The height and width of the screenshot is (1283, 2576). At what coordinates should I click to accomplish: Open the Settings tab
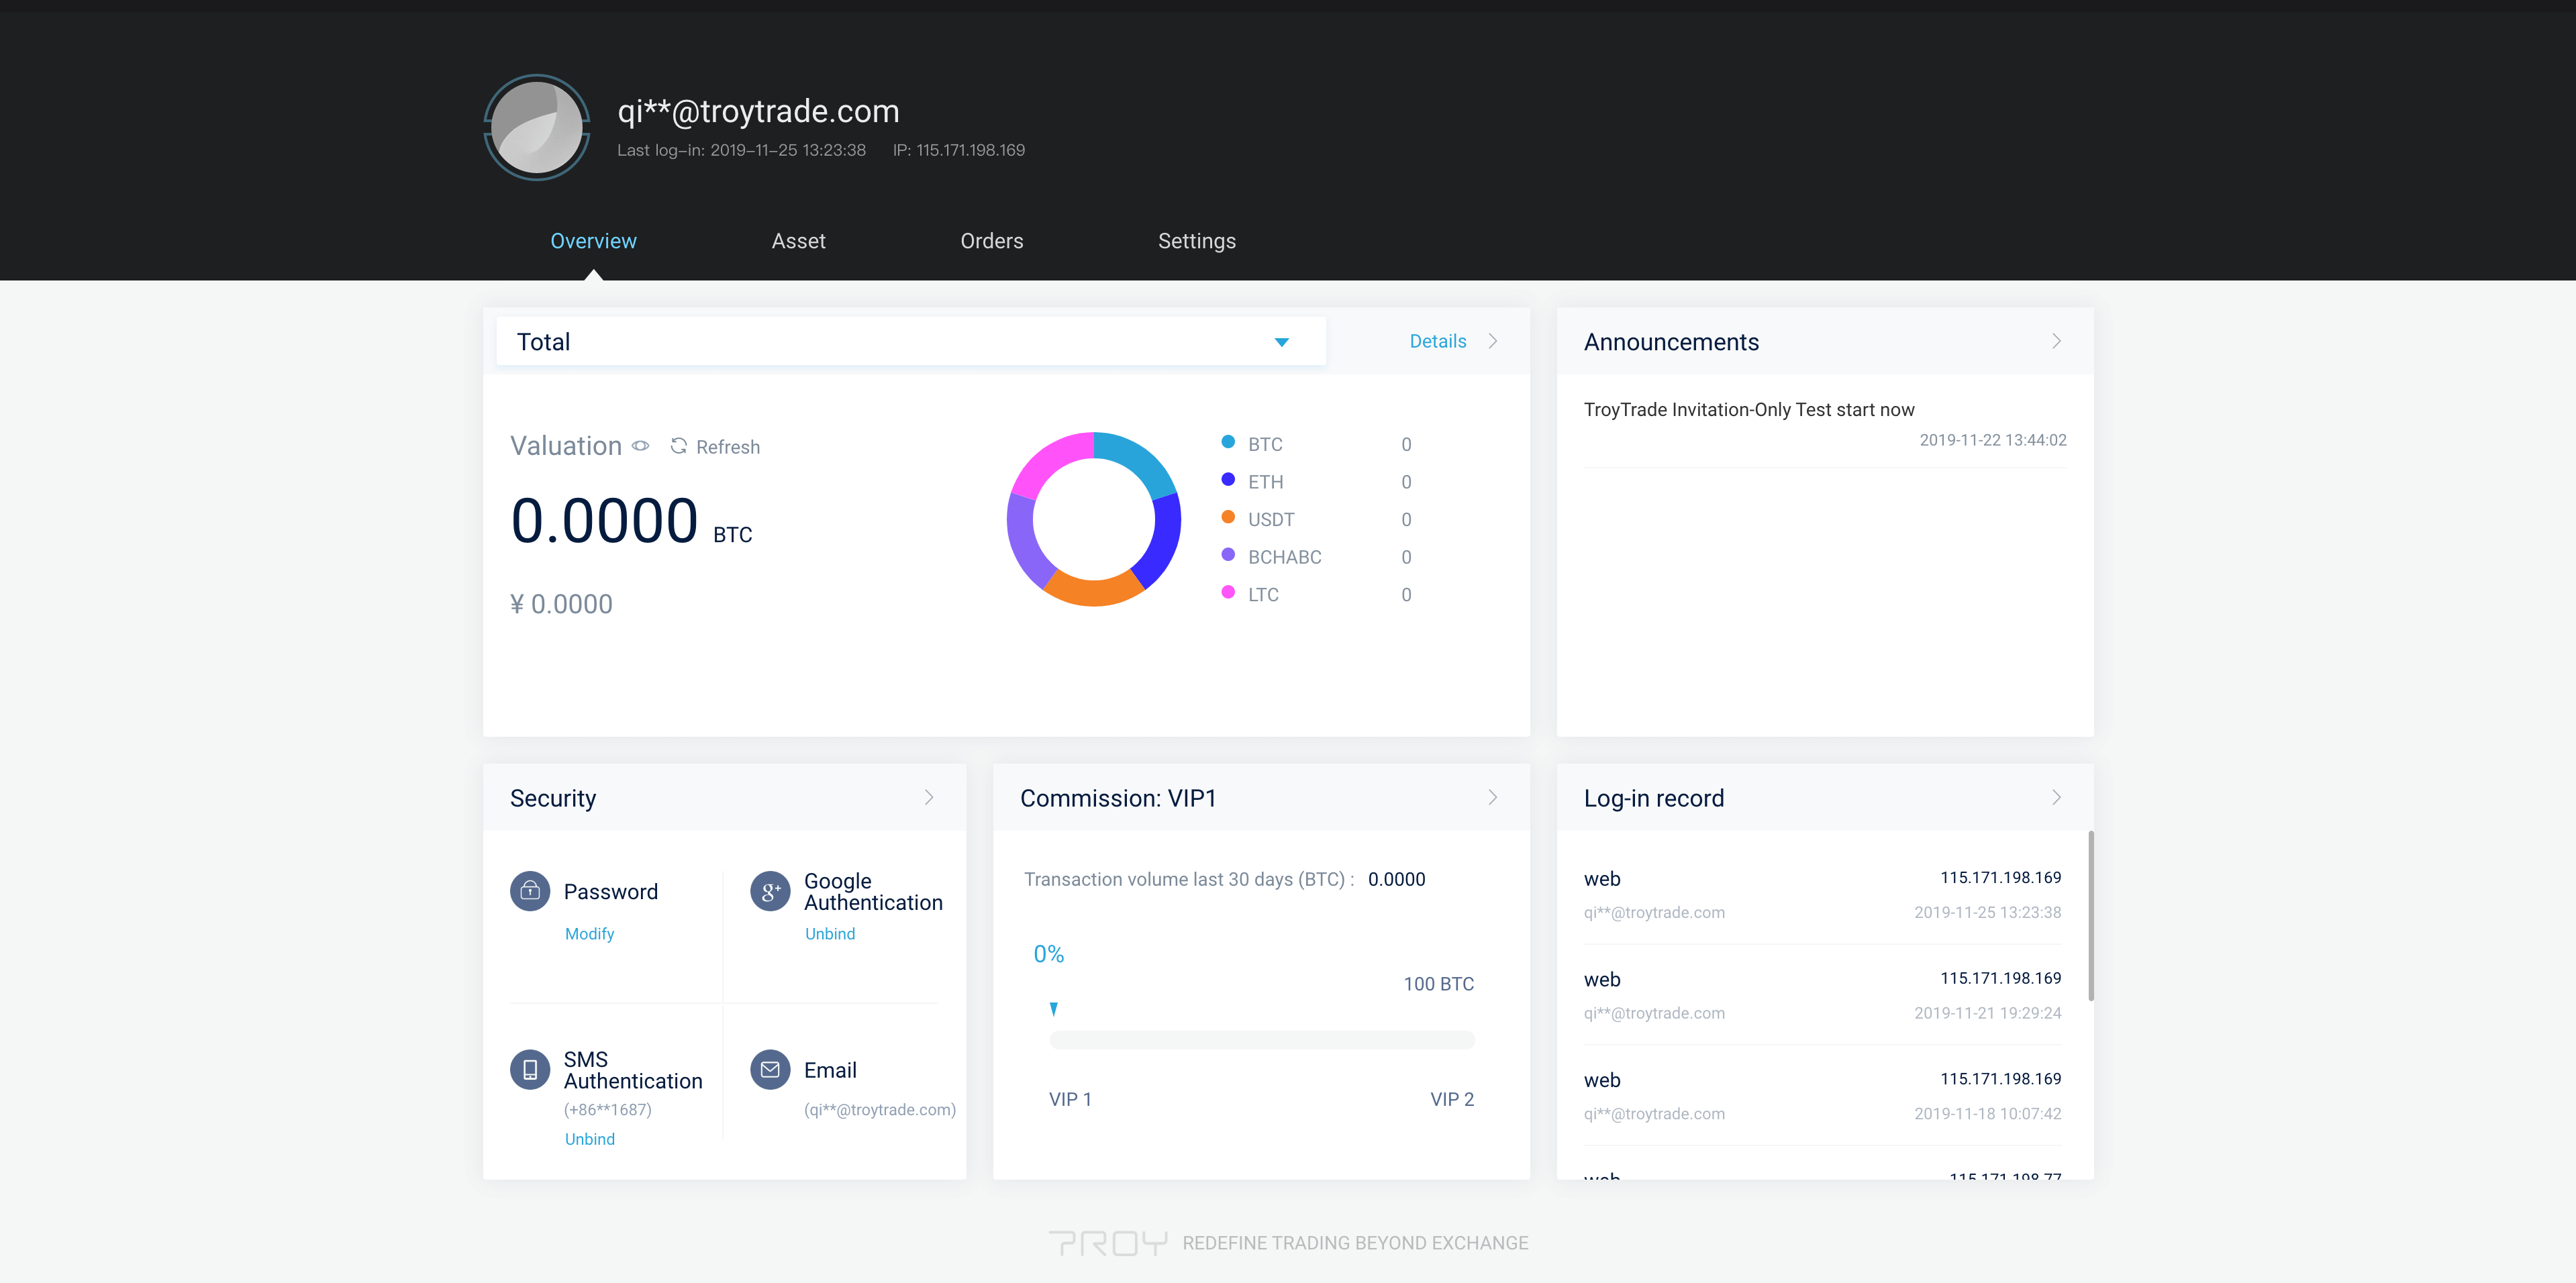(x=1196, y=241)
